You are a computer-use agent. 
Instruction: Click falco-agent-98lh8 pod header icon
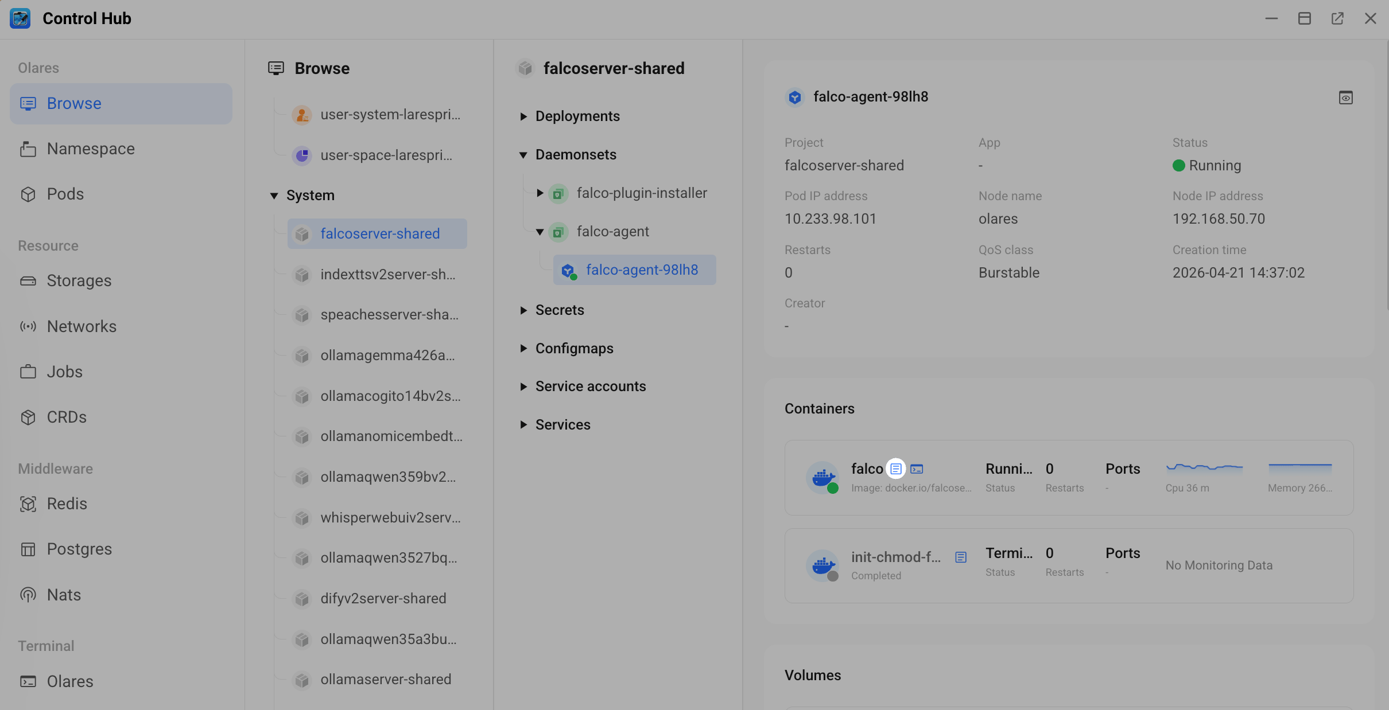click(795, 97)
